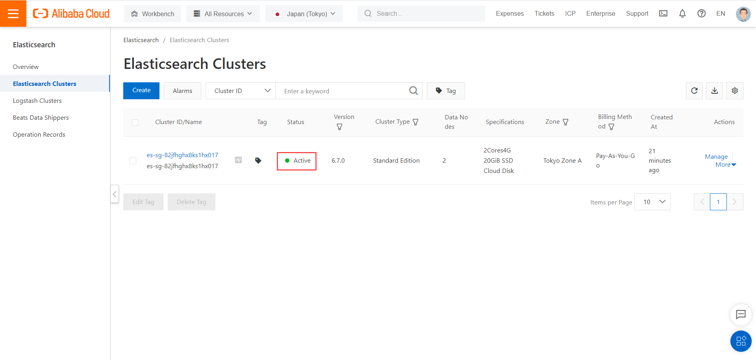Open the user avatar profile

coord(743,14)
